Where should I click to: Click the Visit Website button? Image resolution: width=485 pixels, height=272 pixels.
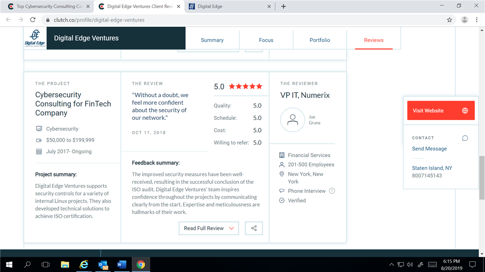pyautogui.click(x=441, y=110)
